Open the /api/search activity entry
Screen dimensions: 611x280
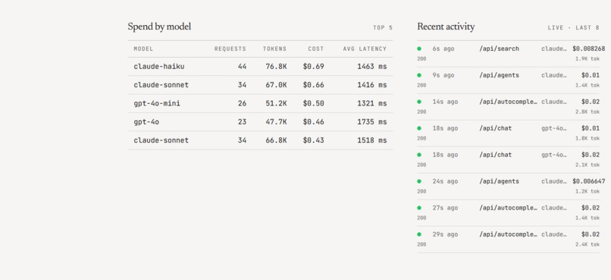click(508, 53)
